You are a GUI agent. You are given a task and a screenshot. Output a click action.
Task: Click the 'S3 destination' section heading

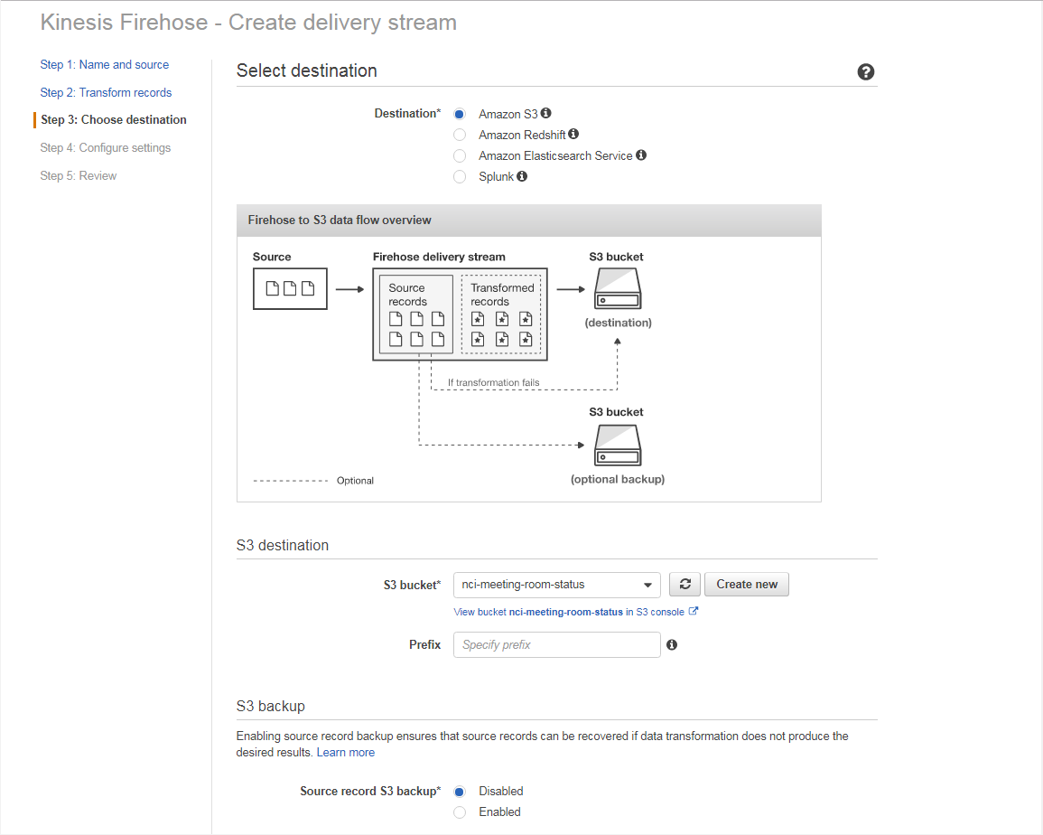[282, 545]
